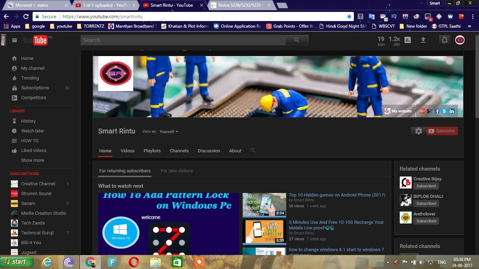The height and width of the screenshot is (269, 479).
Task: Bookmark this page with the star
Action: coord(349,16)
